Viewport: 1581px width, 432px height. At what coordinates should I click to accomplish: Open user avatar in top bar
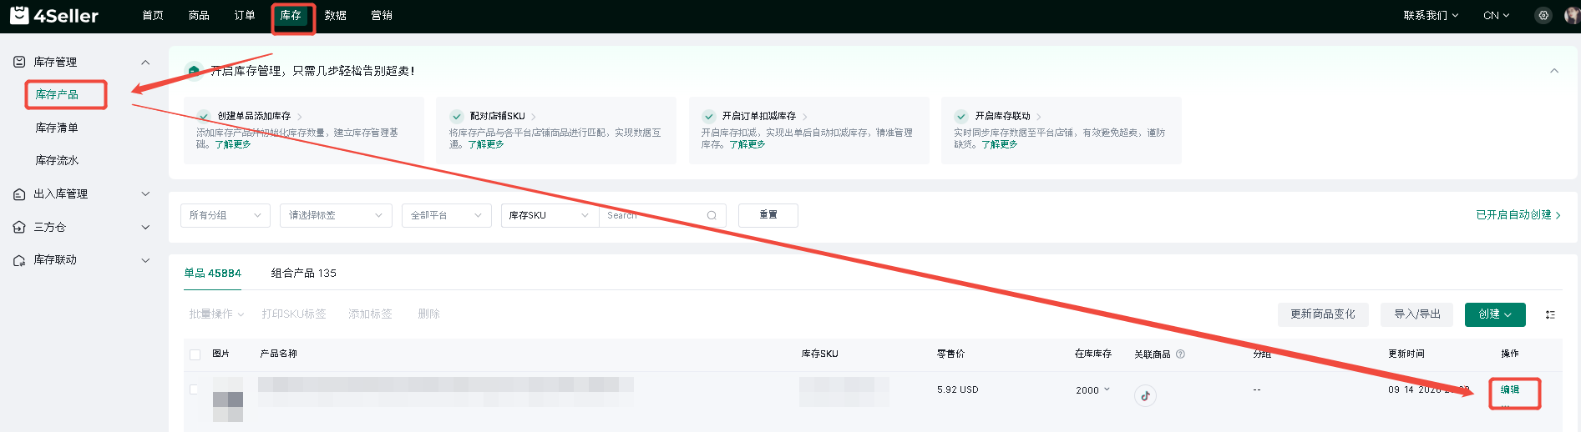[1573, 15]
